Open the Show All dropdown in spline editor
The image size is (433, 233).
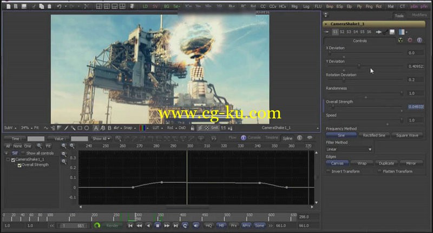click(101, 138)
